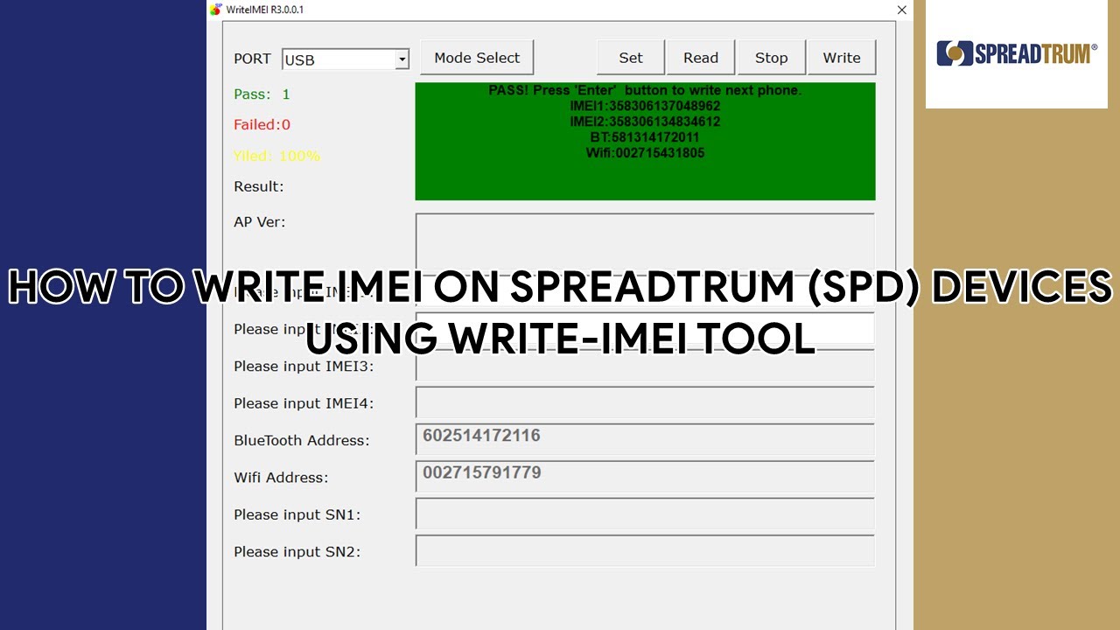1120x630 pixels.
Task: Click the Read button
Action: [x=701, y=58]
